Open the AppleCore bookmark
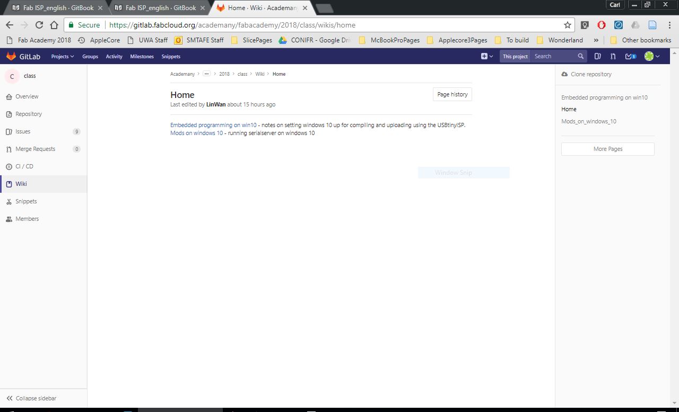The image size is (679, 412). (99, 40)
